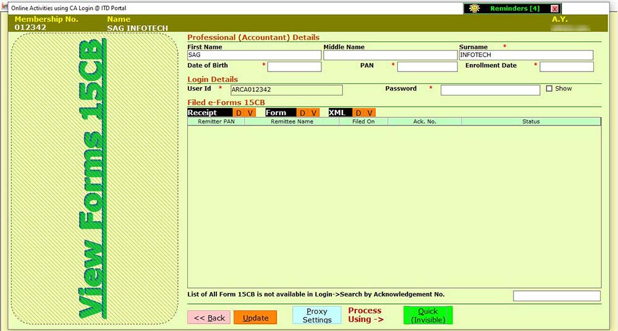Select the Remittee Name column header
Screen dimensions: 618x331
[292, 121]
